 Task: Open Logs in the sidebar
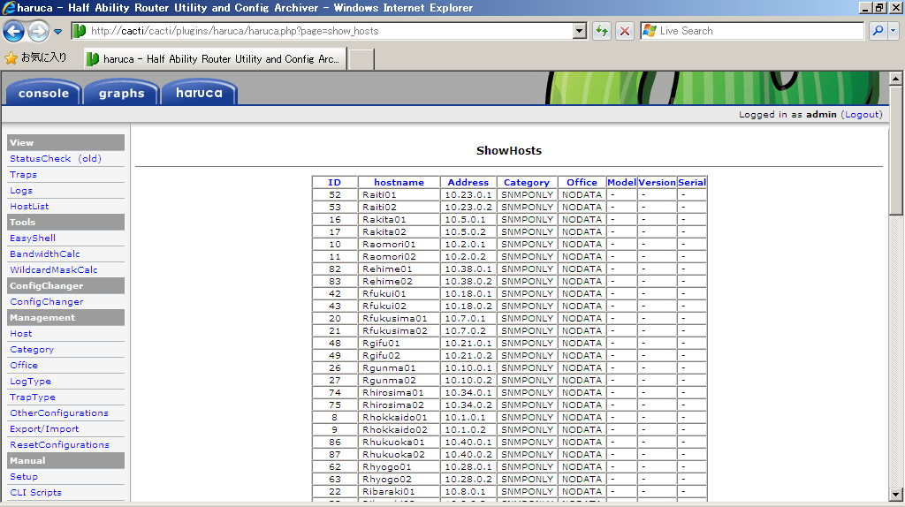21,190
